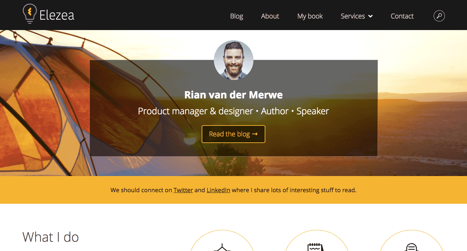Open the About page
The width and height of the screenshot is (467, 251).
click(x=270, y=16)
